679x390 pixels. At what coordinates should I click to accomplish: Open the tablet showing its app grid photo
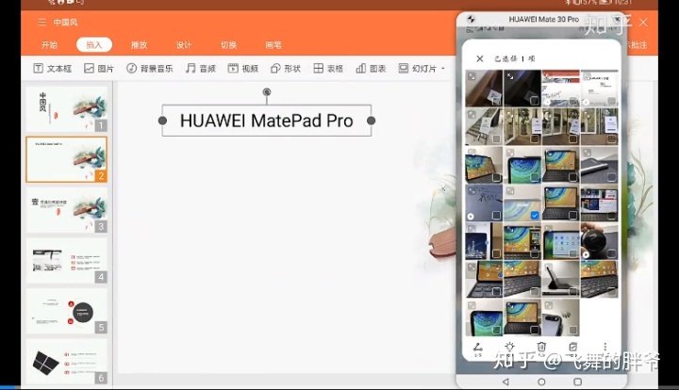560,241
